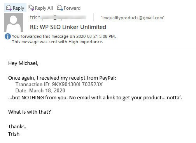The width and height of the screenshot is (196, 143).
Task: Select the Reply All text label
Action: coord(44,8)
